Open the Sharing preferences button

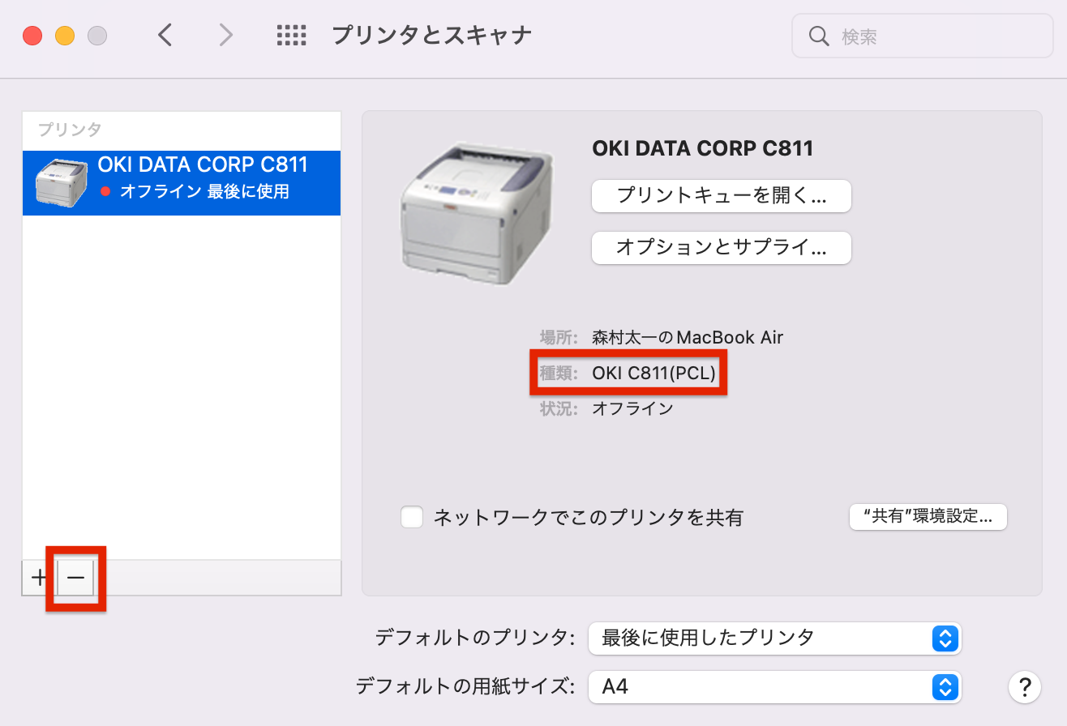pos(928,516)
